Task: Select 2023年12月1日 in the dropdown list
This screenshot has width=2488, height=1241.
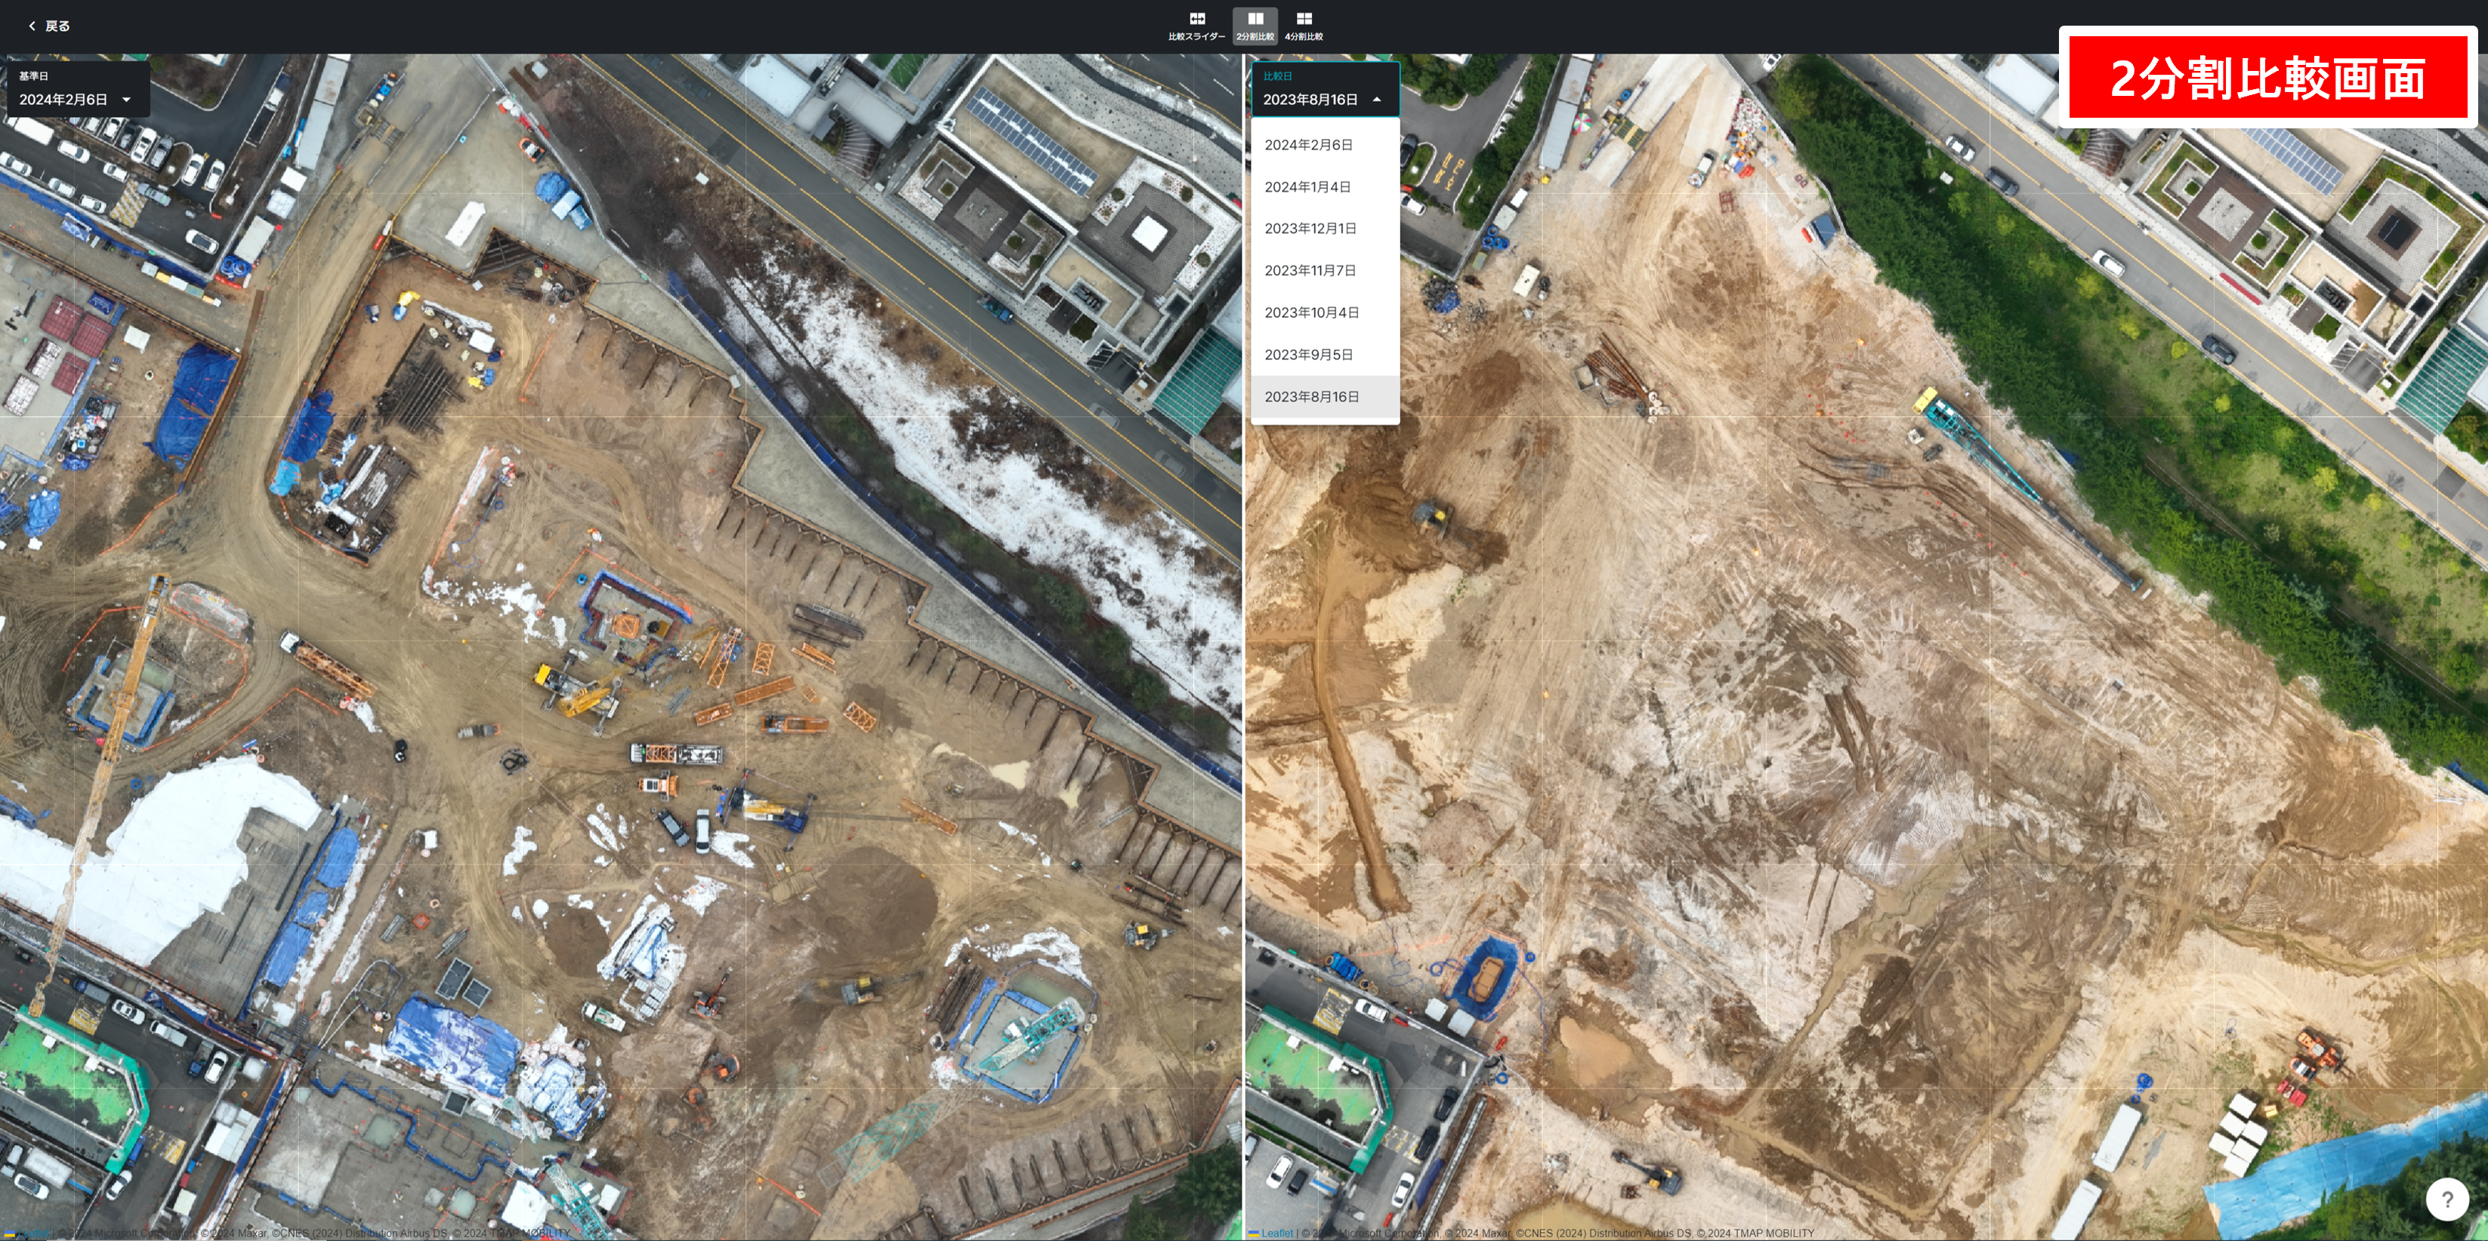Action: coord(1310,228)
